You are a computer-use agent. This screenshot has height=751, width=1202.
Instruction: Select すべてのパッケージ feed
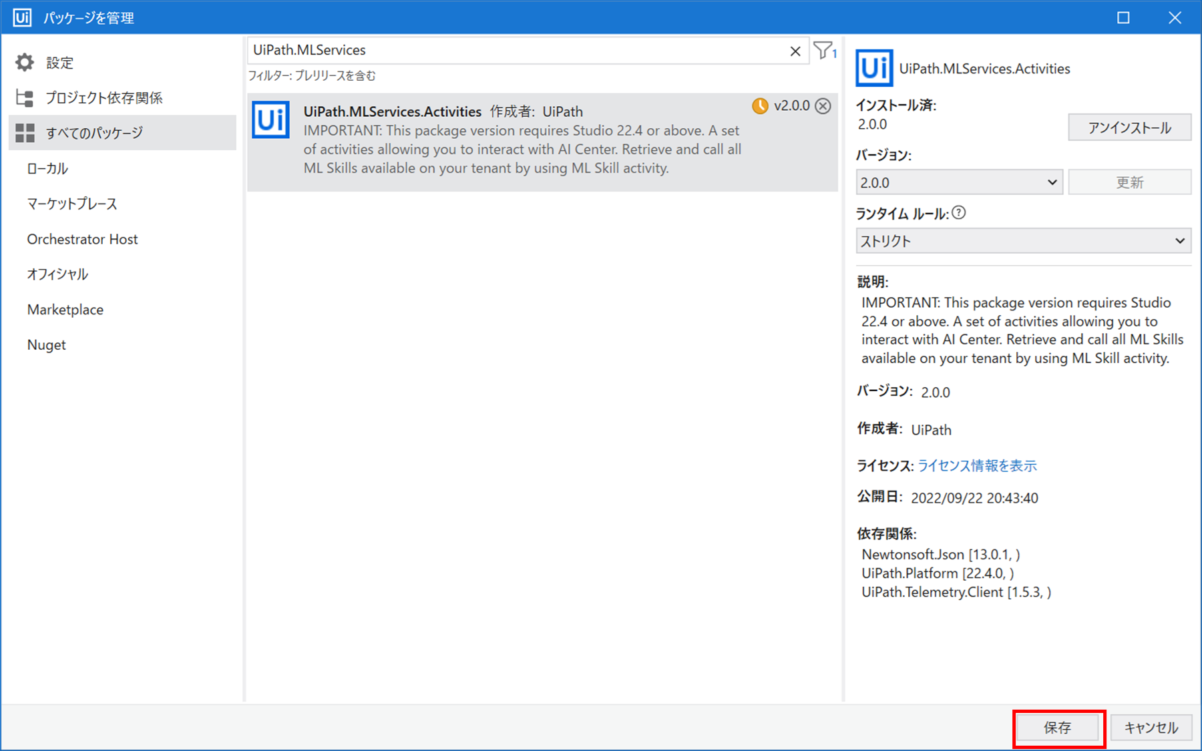coord(122,133)
